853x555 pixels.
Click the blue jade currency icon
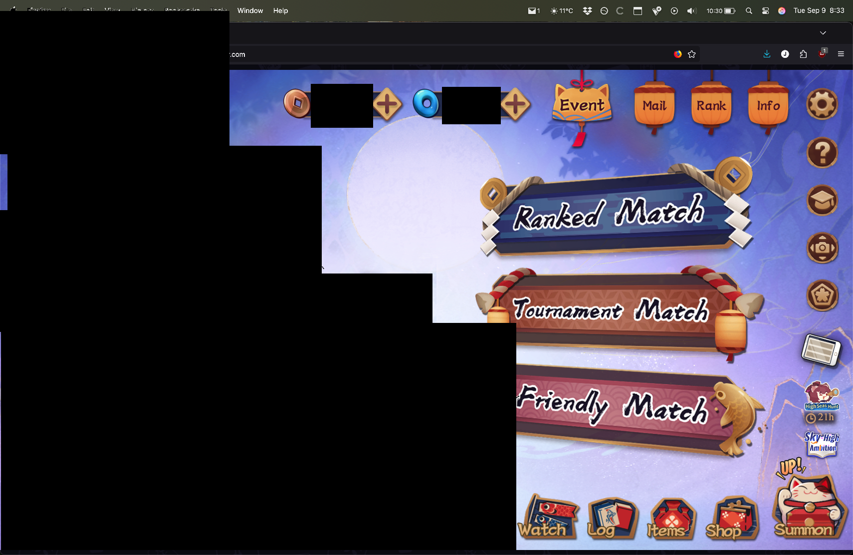426,103
